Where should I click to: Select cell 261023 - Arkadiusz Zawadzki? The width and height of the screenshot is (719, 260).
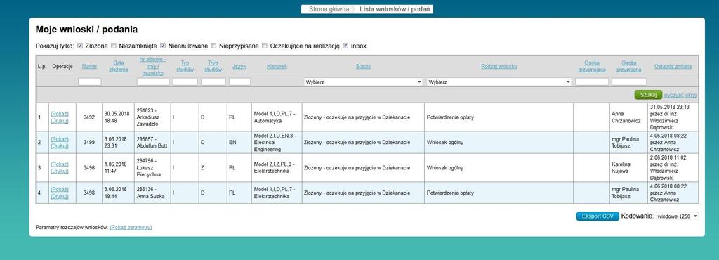point(152,117)
